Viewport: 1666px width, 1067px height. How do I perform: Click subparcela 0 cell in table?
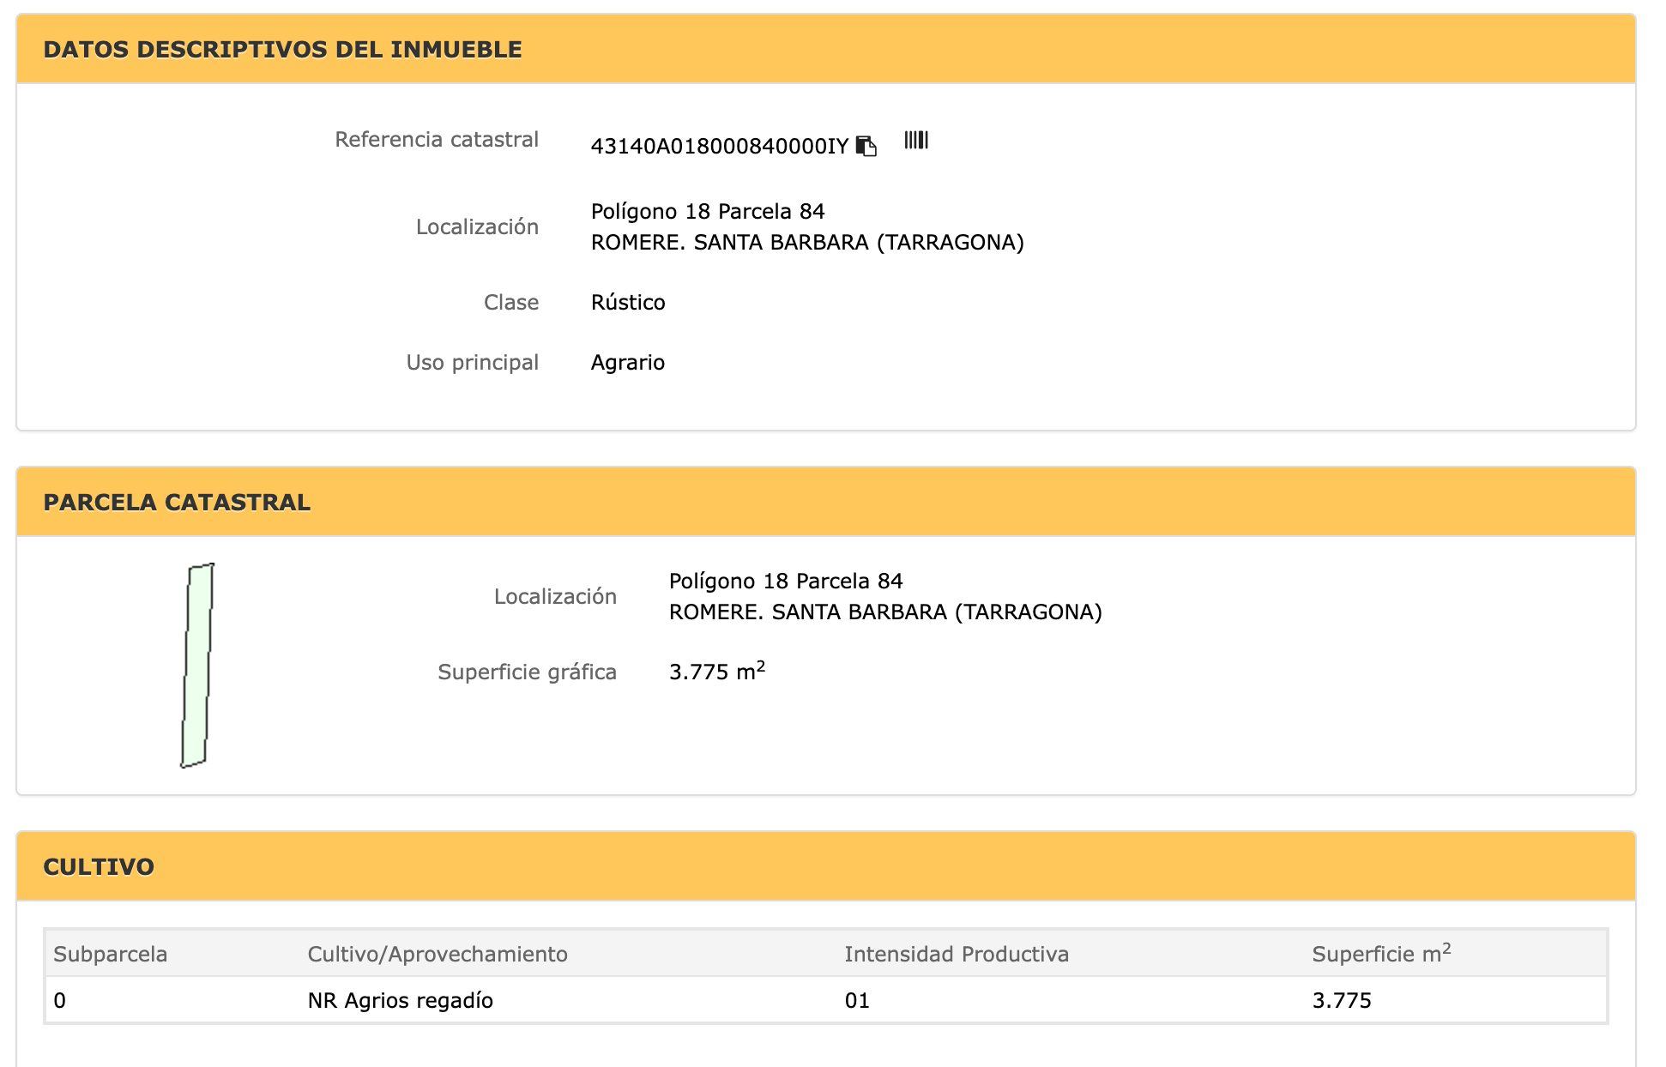coord(59,1001)
